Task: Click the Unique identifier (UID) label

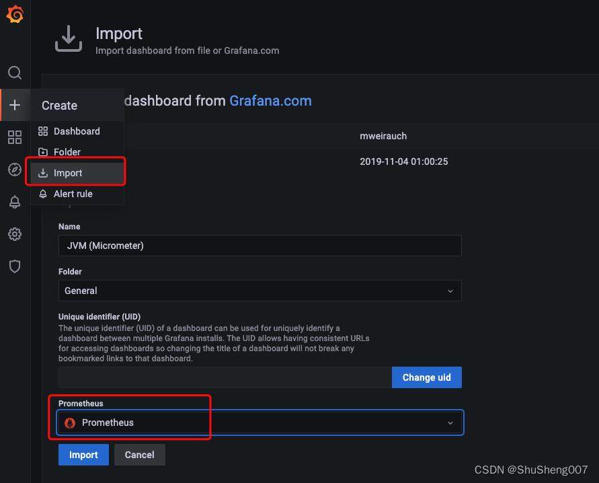Action: point(99,317)
